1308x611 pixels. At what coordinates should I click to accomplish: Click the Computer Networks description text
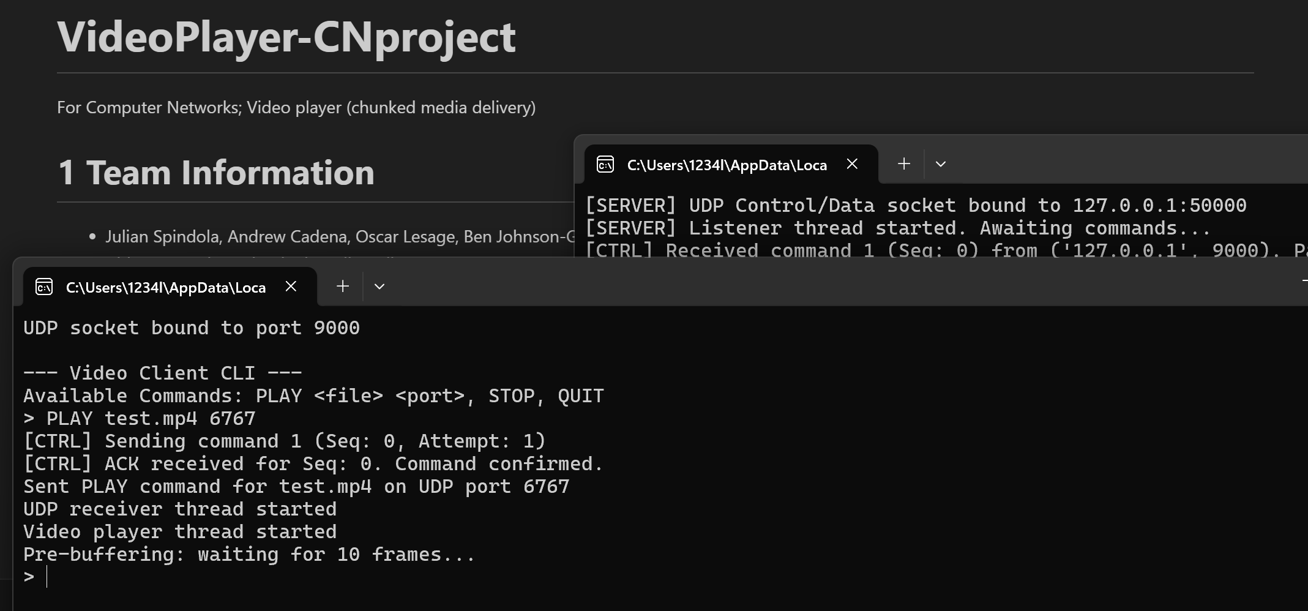[x=296, y=108]
